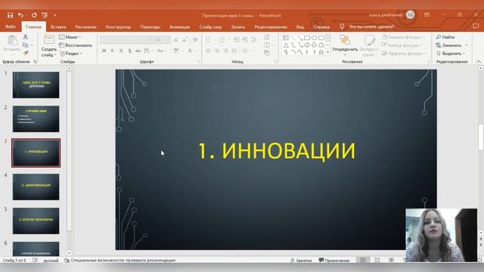Image resolution: width=484 pixels, height=272 pixels.
Task: Open comments pane from the top-right speech bubble
Action: 476,27
